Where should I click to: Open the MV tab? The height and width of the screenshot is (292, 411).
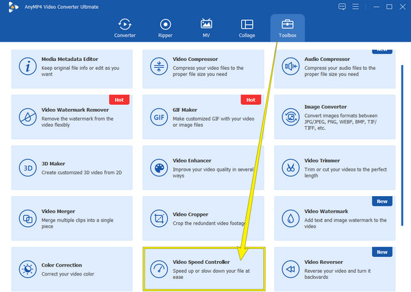pyautogui.click(x=206, y=28)
